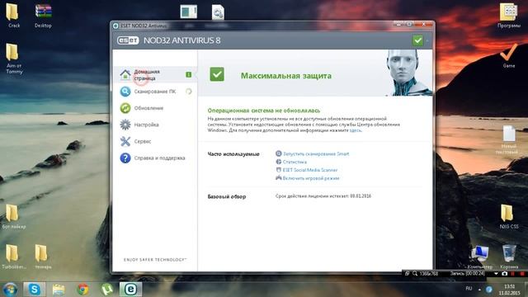The image size is (528, 297).
Task: Click the green update arrows icon
Action: pos(125,108)
